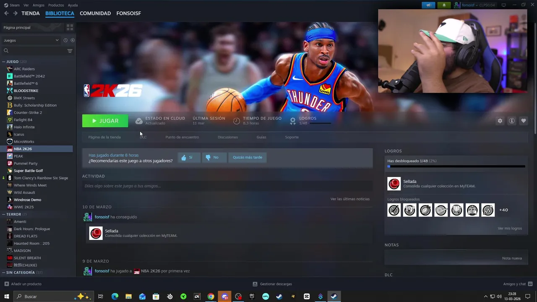Click the recent activity clock icon in sidebar

tap(65, 40)
